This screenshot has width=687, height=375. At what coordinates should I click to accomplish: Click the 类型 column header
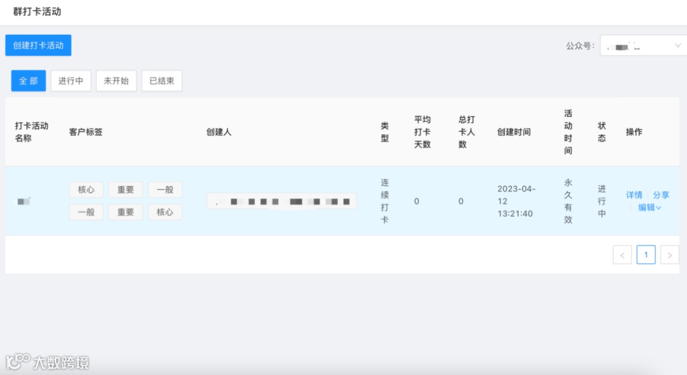[x=385, y=132]
